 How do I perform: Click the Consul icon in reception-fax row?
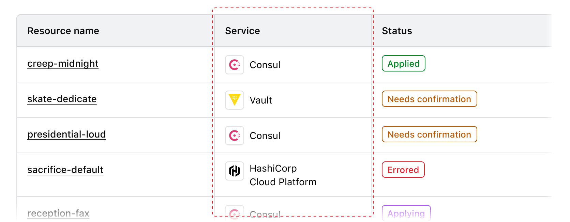235,214
